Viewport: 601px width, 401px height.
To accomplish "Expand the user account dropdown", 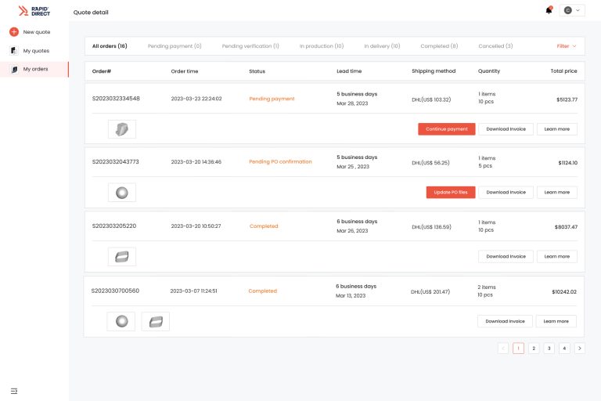I will [x=572, y=10].
